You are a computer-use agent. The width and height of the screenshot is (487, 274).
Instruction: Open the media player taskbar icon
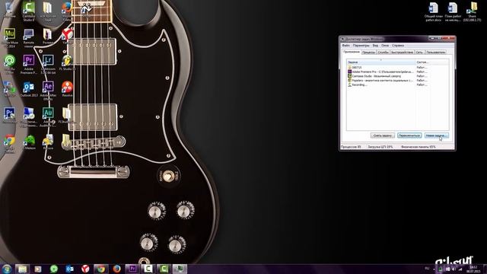38,269
